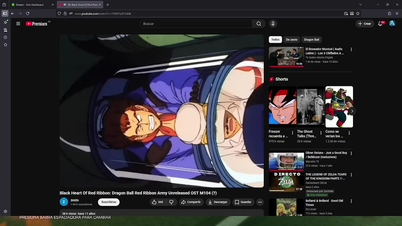Bookmark this page with the star
The height and width of the screenshot is (226, 402).
coord(358,13)
